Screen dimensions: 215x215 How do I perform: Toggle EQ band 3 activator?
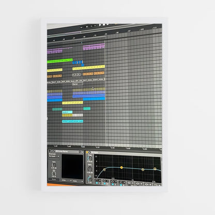point(113,185)
